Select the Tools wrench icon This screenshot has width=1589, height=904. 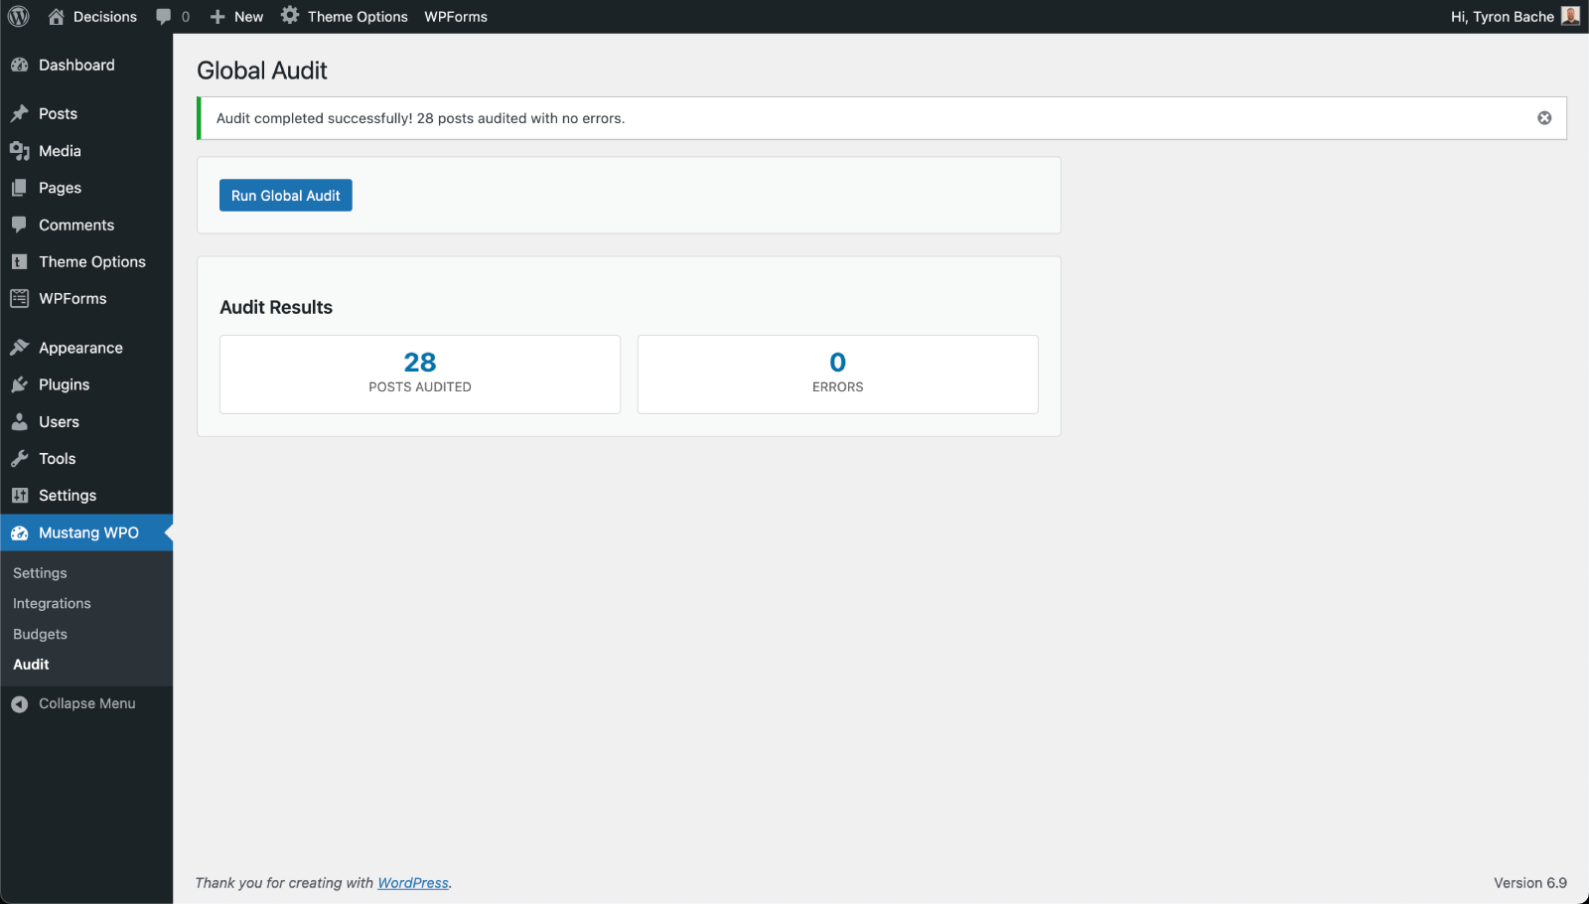point(21,458)
